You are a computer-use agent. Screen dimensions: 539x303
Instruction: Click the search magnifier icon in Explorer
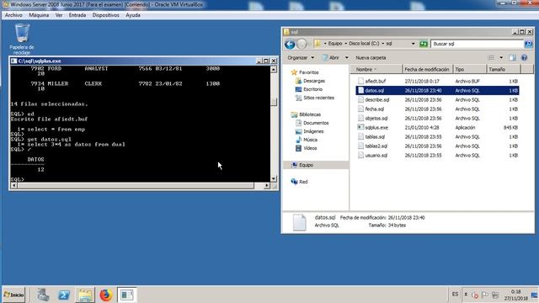click(528, 44)
